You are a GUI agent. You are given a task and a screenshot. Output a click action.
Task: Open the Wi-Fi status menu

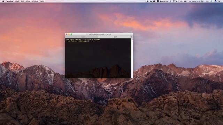click(x=174, y=1)
